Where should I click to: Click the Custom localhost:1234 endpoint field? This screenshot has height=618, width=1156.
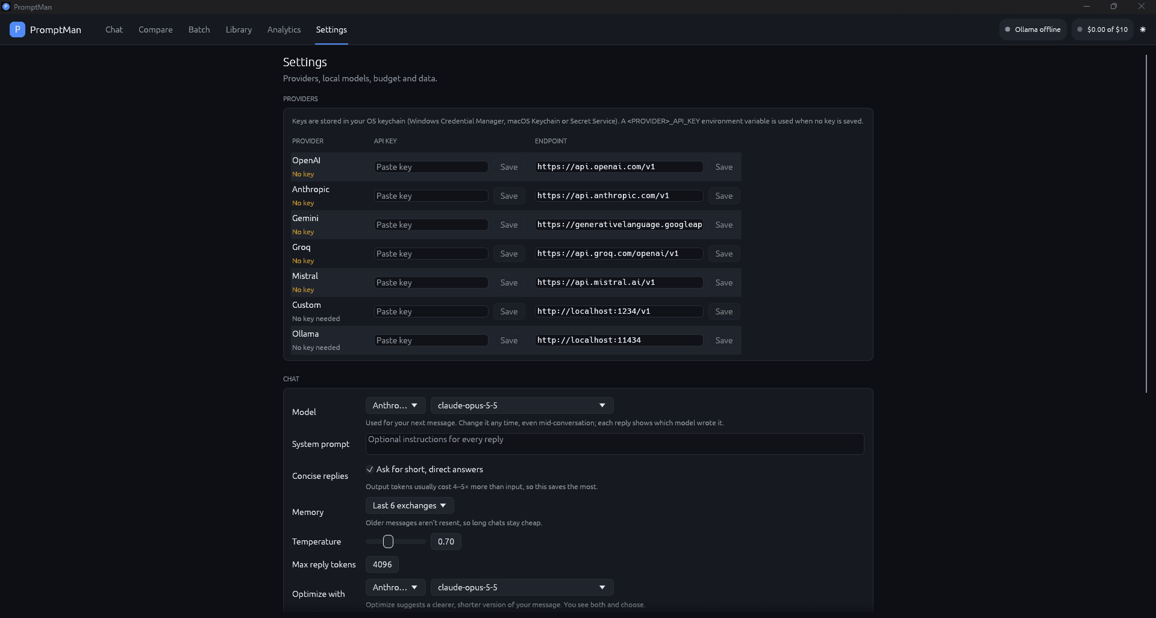pyautogui.click(x=619, y=311)
